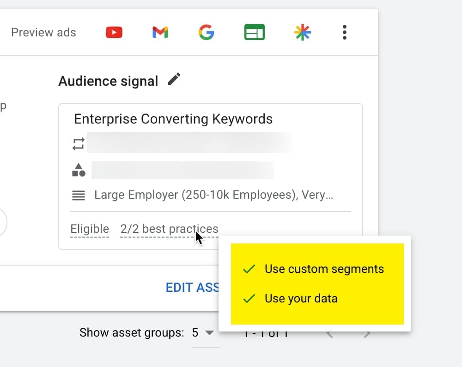The width and height of the screenshot is (462, 367).
Task: Select the Display network preview icon
Action: click(x=254, y=32)
